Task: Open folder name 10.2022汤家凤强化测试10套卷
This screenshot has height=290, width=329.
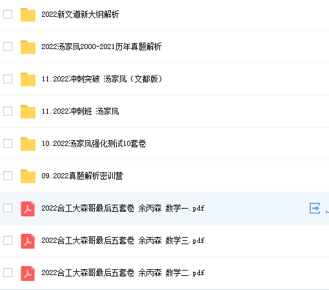Action: point(94,143)
